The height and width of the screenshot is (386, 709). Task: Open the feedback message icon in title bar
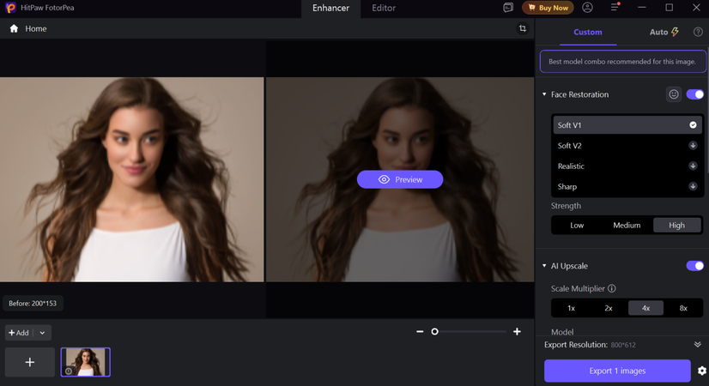pyautogui.click(x=508, y=8)
